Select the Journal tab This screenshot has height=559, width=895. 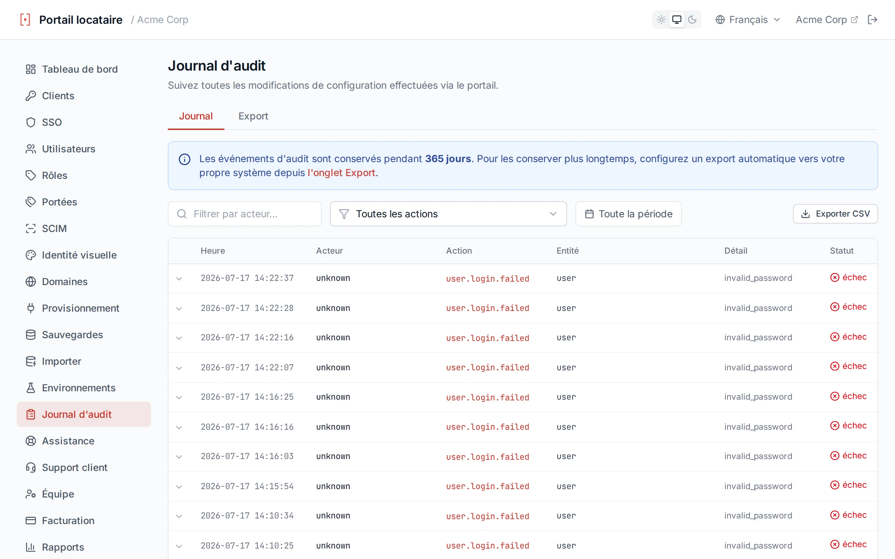(196, 116)
